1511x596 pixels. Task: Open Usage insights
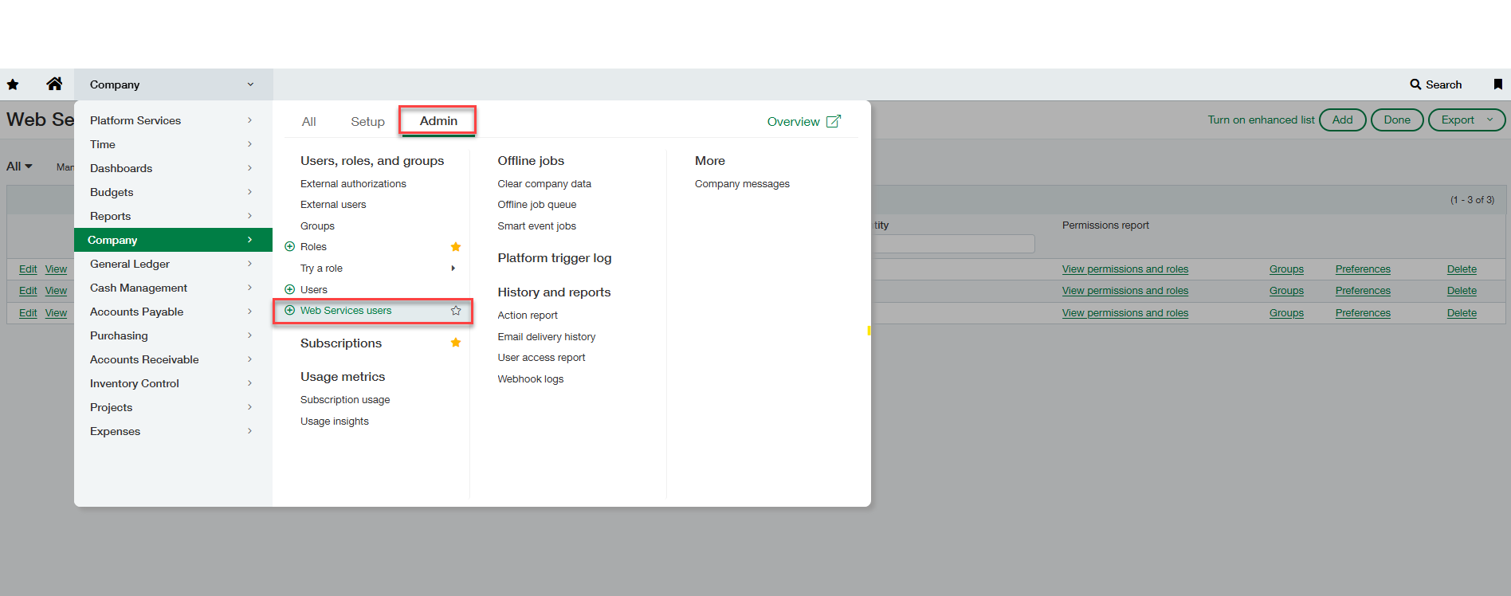(335, 422)
